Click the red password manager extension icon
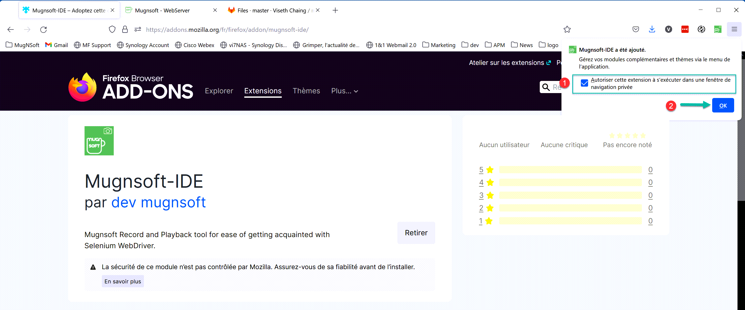 (685, 29)
